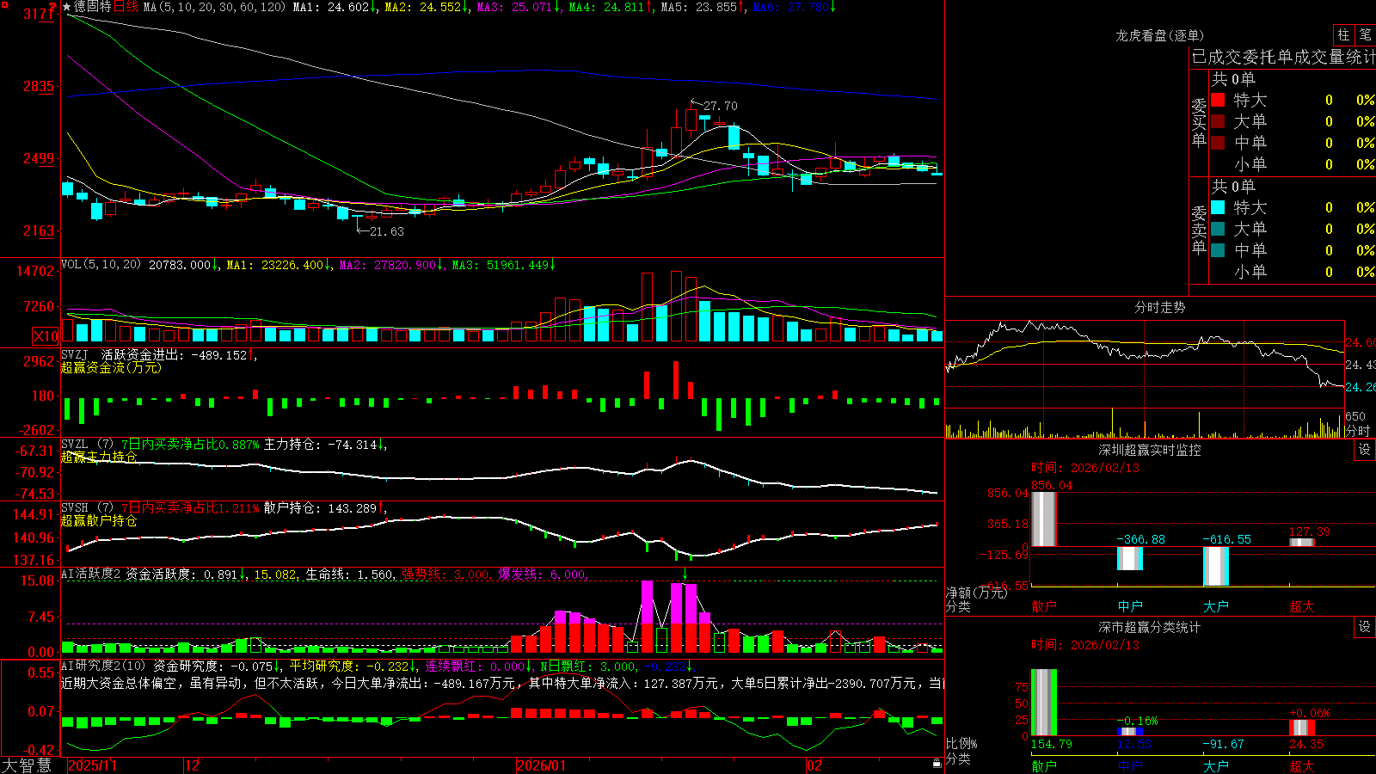The height and width of the screenshot is (774, 1376).
Task: Click the SVZL (7) indicator label
Action: pyautogui.click(x=87, y=444)
